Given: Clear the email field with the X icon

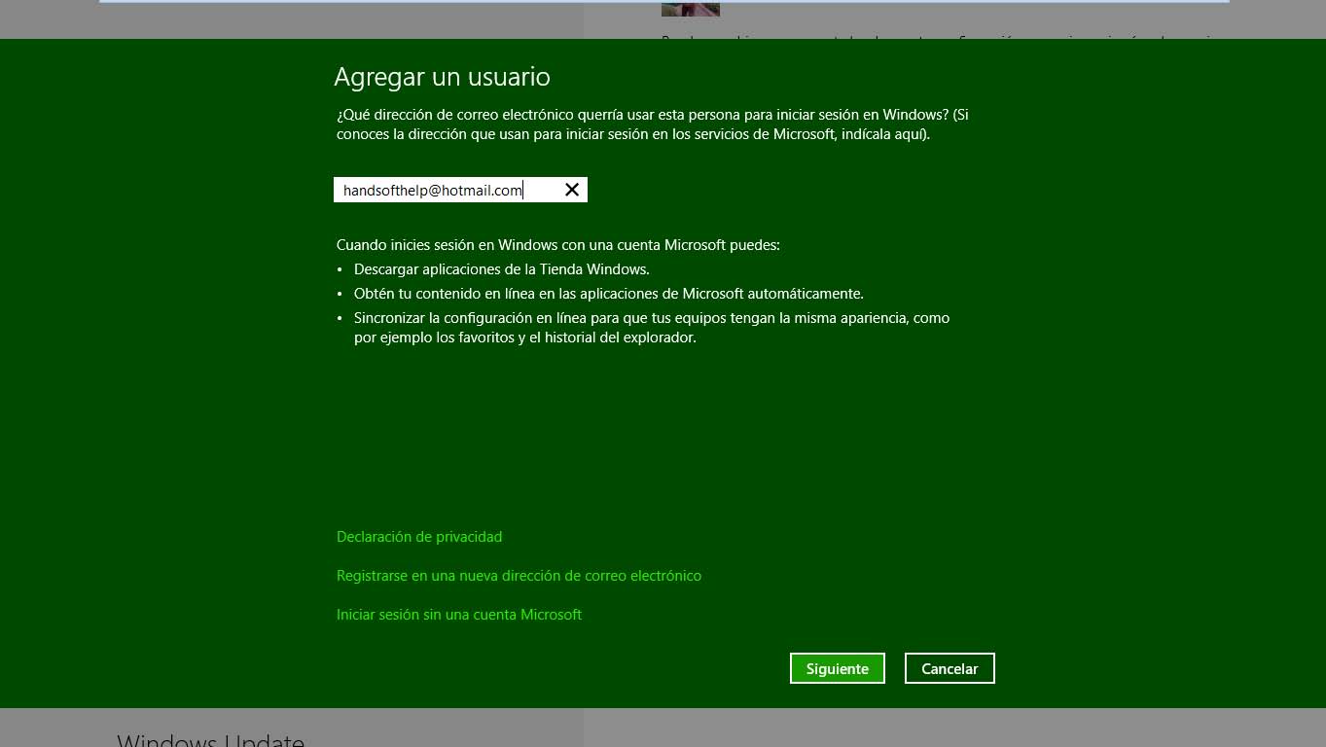Looking at the screenshot, I should click(x=572, y=190).
